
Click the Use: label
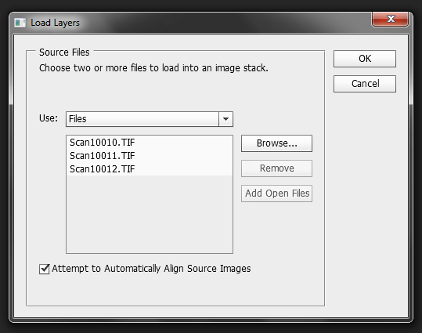click(x=49, y=118)
